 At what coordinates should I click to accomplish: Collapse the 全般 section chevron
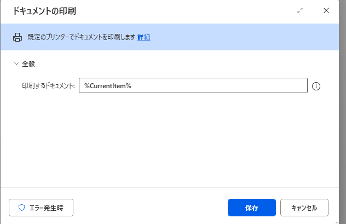16,64
